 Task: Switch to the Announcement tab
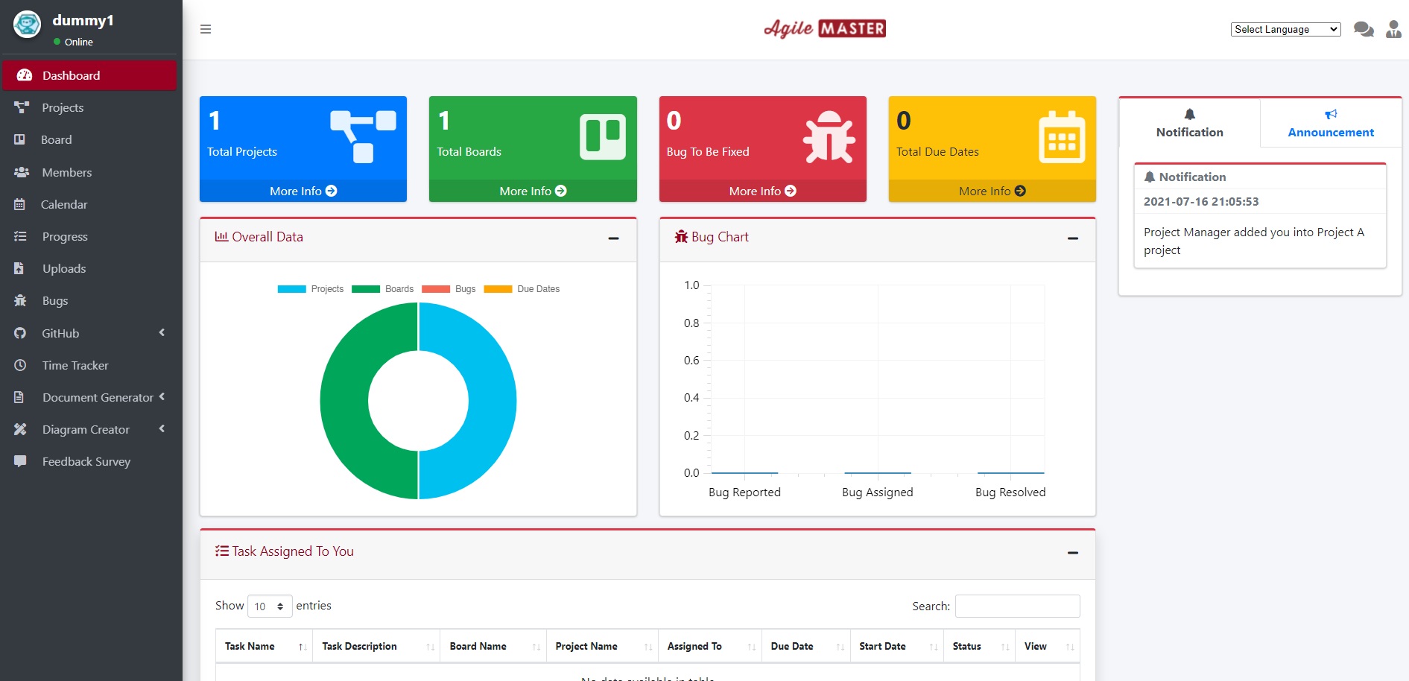click(1331, 123)
